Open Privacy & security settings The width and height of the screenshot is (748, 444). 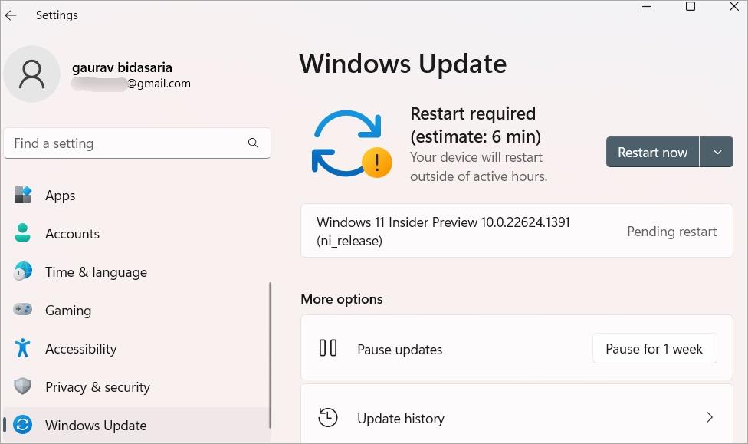coord(136,386)
